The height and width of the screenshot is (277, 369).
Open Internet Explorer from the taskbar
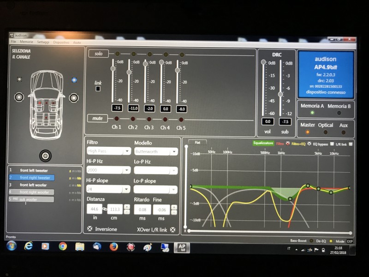tap(29, 246)
